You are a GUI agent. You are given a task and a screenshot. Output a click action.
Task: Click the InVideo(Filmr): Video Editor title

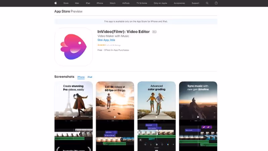[x=124, y=32]
